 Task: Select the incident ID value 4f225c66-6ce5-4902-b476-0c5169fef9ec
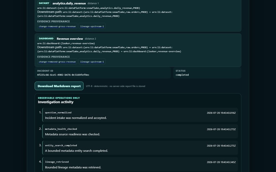(x=63, y=75)
